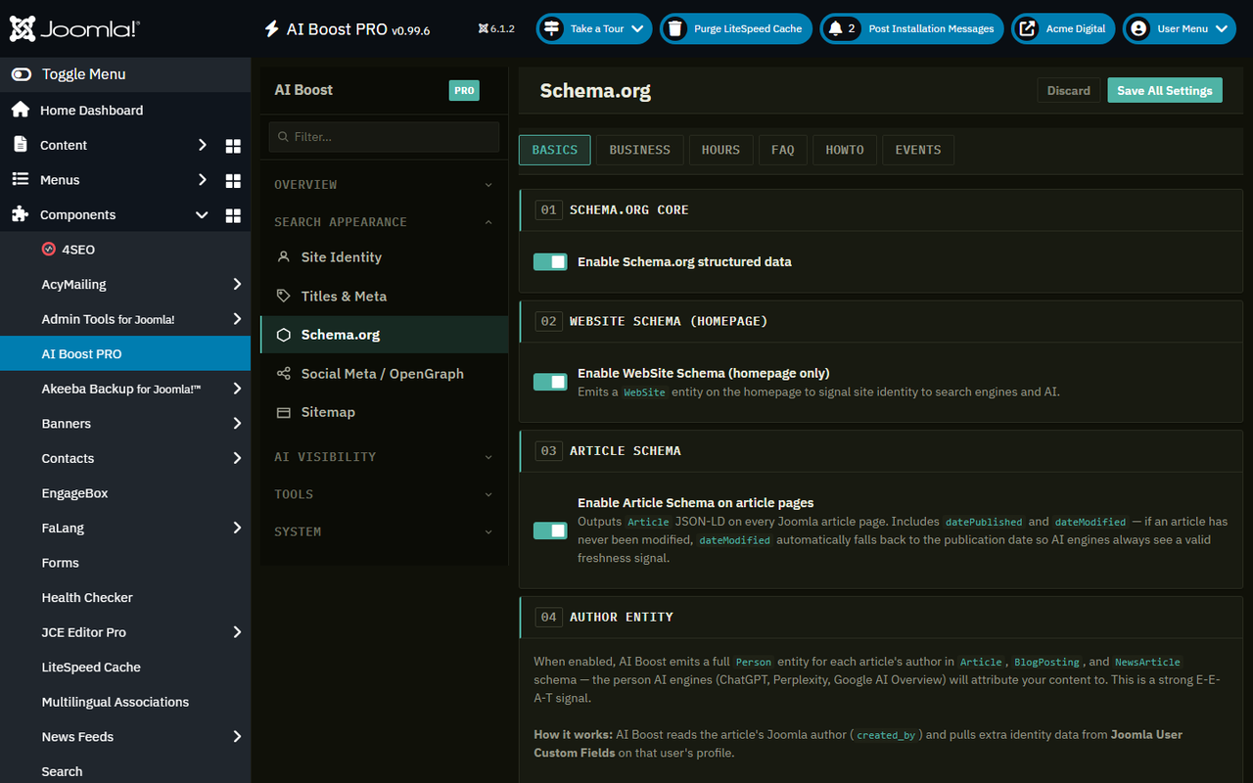Image resolution: width=1253 pixels, height=783 pixels.
Task: Expand the Admin Tools submenu chevron
Action: [237, 319]
